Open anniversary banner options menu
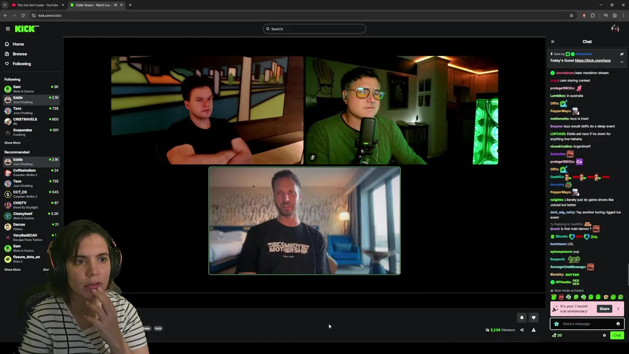The height and width of the screenshot is (354, 629). pos(618,309)
